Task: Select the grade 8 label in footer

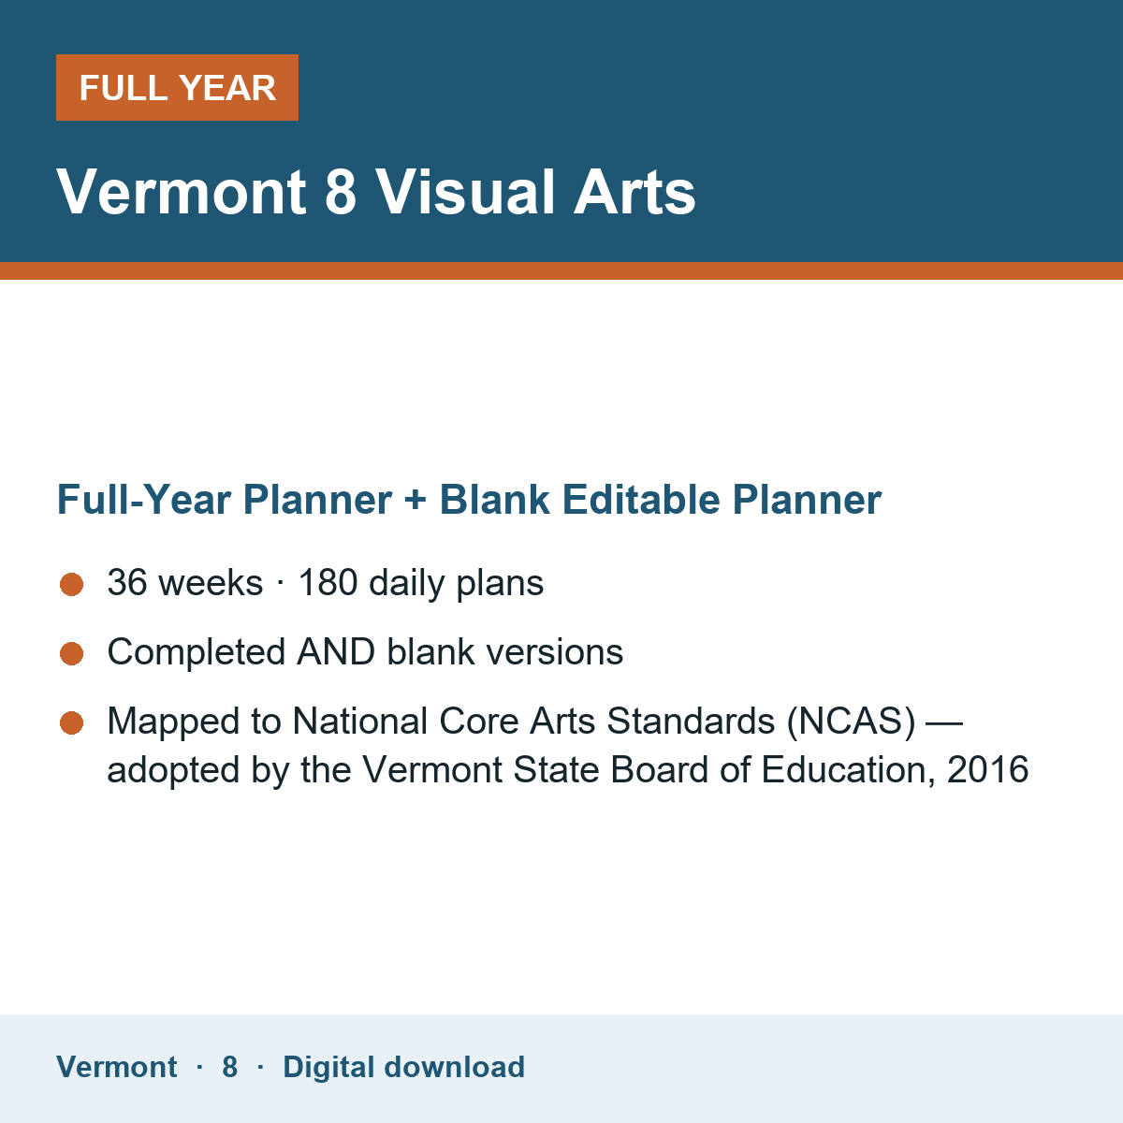Action: tap(230, 1067)
